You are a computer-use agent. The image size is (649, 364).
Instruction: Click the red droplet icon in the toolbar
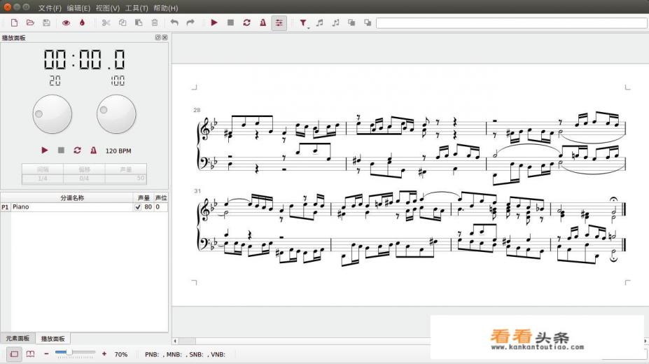(82, 23)
